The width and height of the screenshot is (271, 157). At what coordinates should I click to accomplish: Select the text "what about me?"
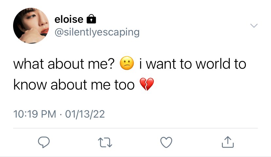(64, 64)
